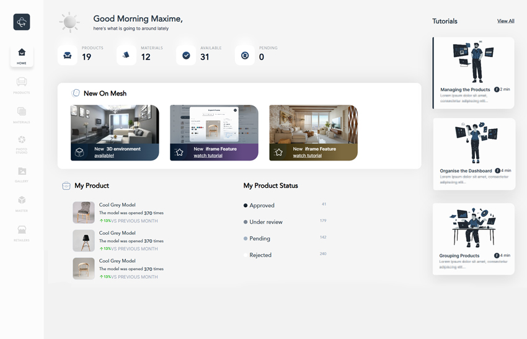Click the New On Mesh heading icon

[76, 93]
